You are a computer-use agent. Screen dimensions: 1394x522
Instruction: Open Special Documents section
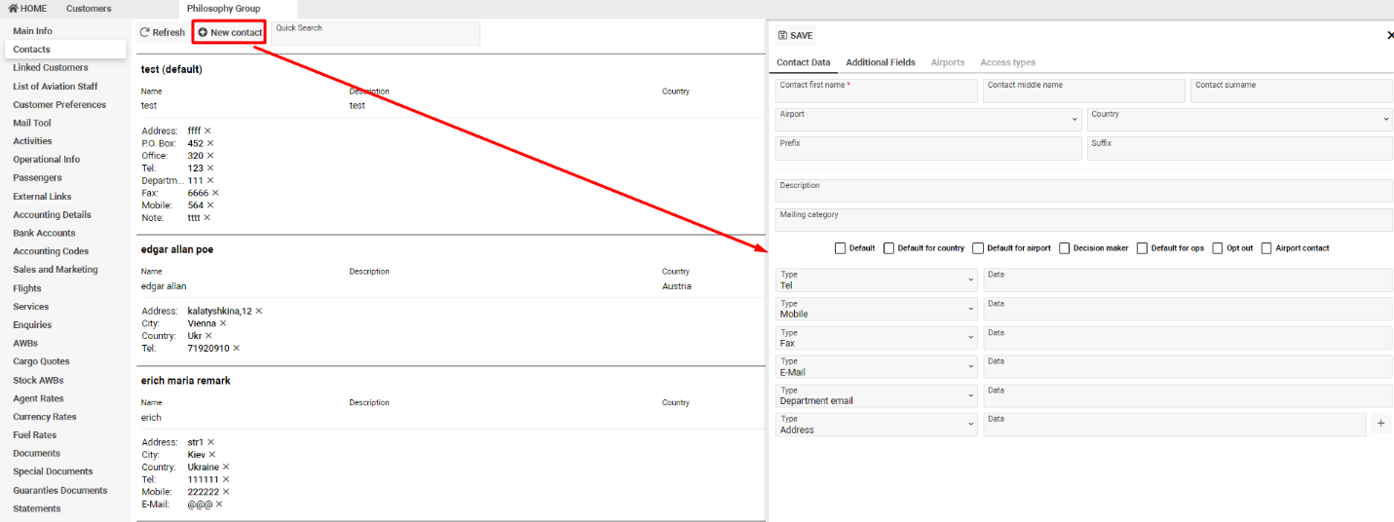point(53,471)
